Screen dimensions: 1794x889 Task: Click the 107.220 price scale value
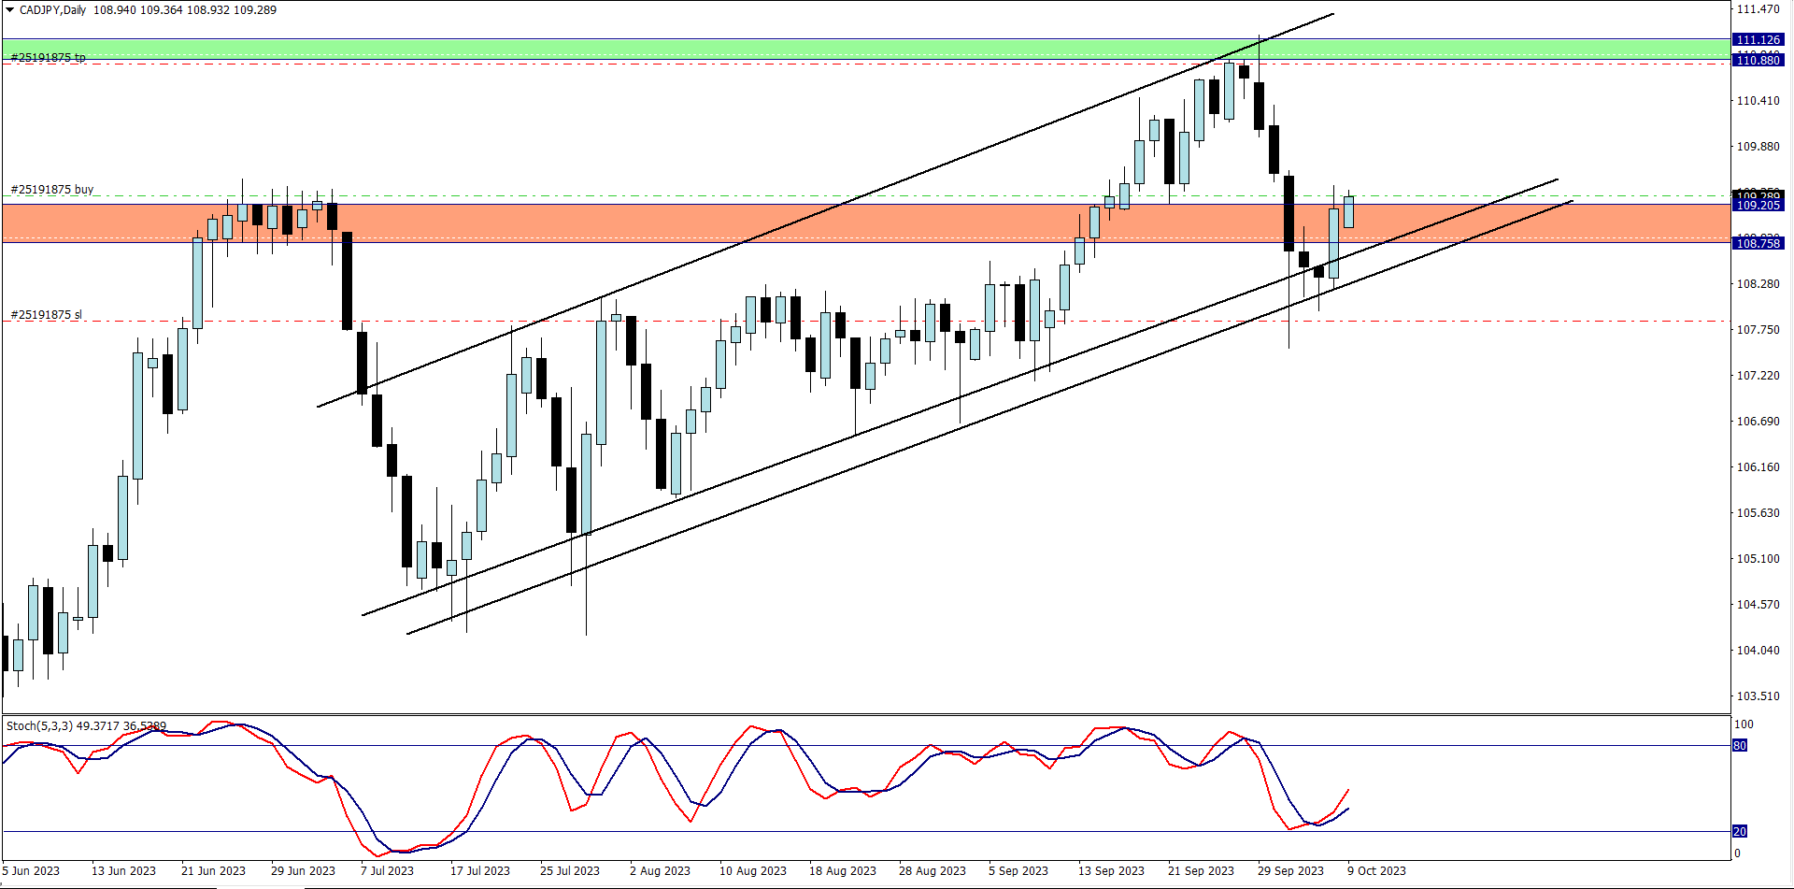click(x=1758, y=376)
